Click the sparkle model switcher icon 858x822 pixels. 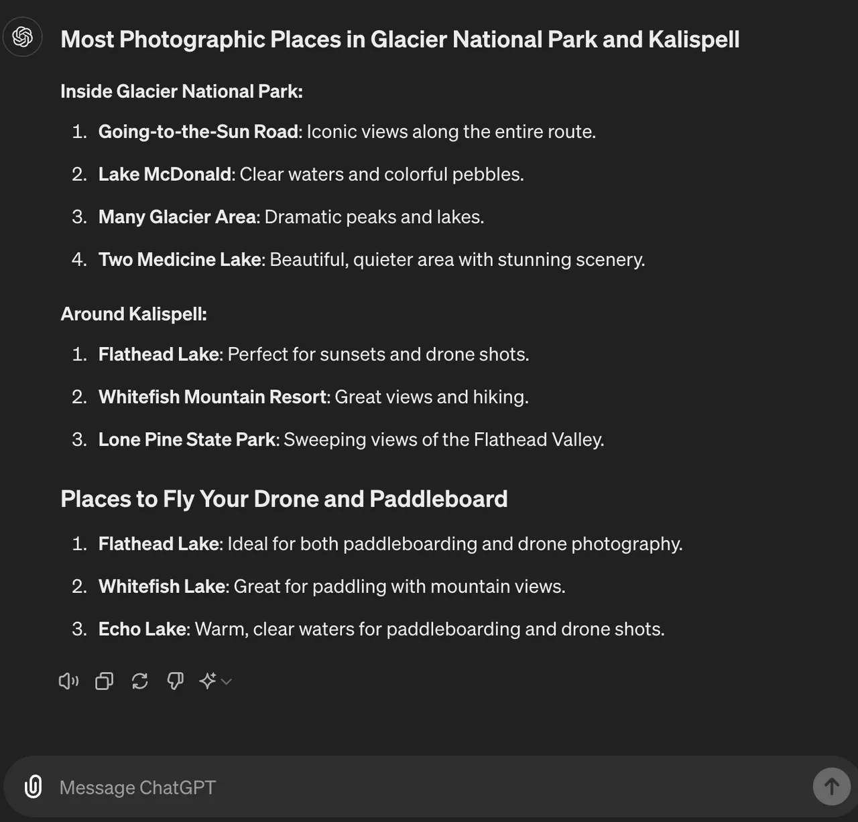[x=208, y=681]
